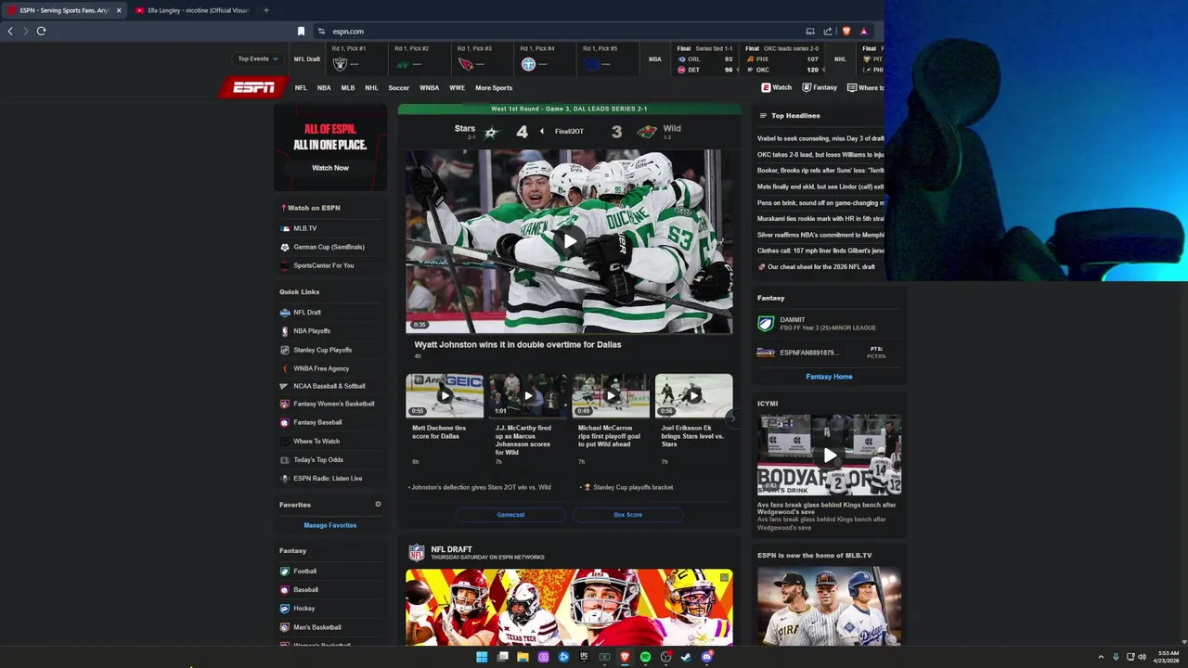Click Manage Favorites link
This screenshot has height=668, width=1188.
[x=330, y=525]
